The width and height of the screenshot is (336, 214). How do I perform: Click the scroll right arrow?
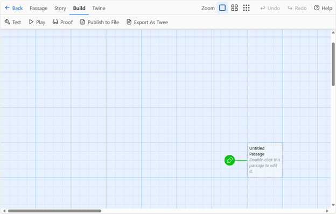pyautogui.click(x=327, y=211)
